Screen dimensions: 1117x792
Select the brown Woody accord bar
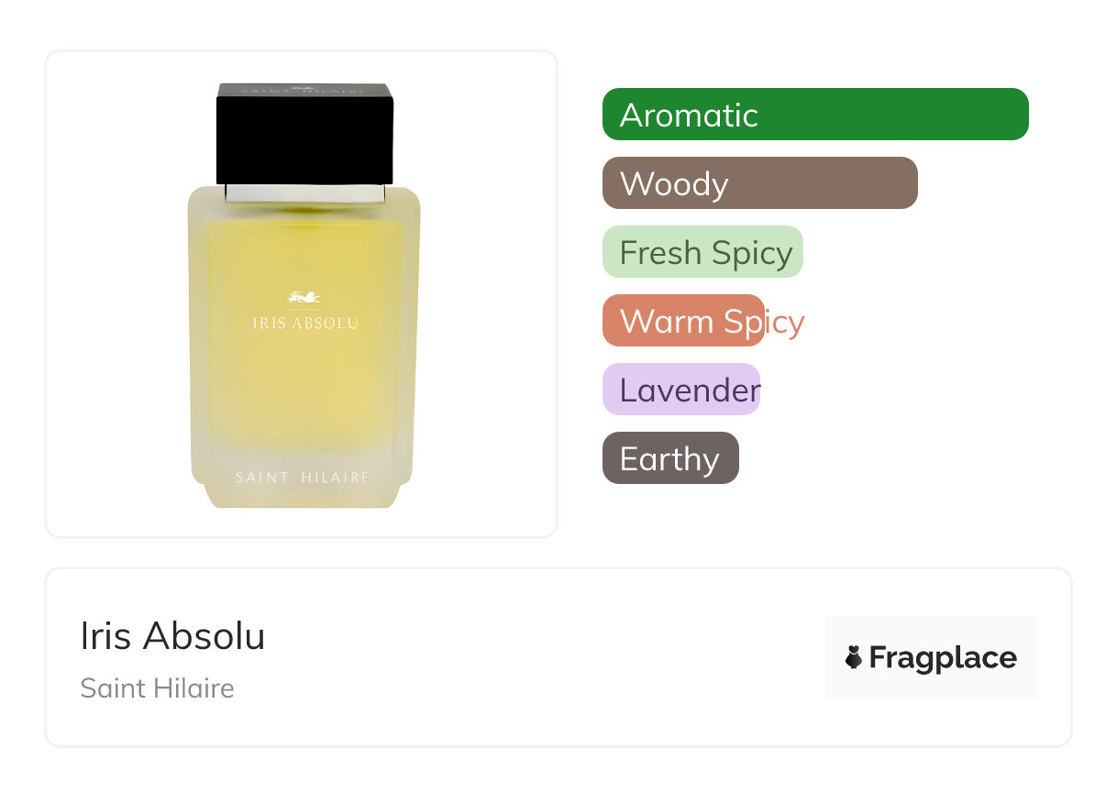point(759,183)
